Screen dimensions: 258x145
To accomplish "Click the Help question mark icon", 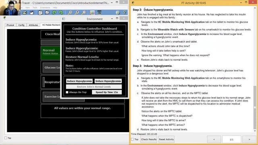I will click(x=125, y=12).
